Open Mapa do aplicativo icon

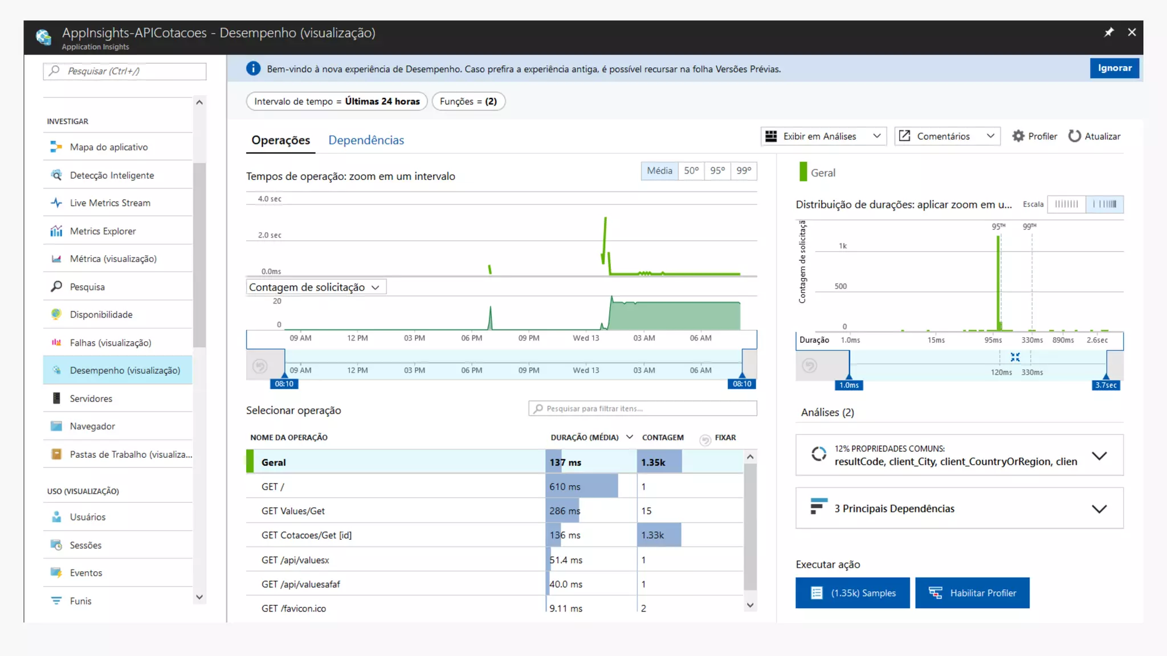(56, 147)
